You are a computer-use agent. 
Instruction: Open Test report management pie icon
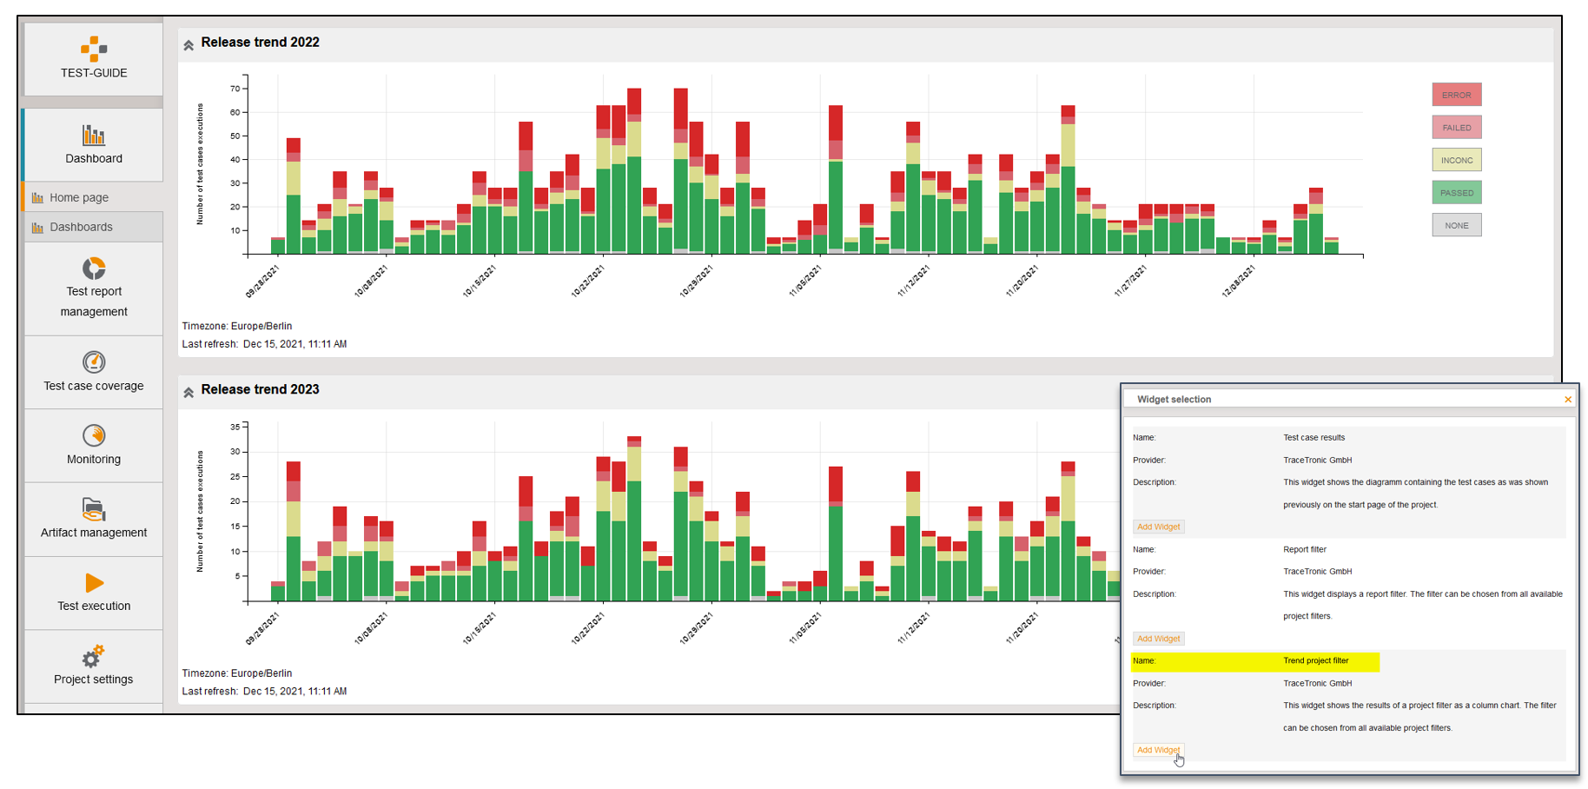[x=94, y=268]
